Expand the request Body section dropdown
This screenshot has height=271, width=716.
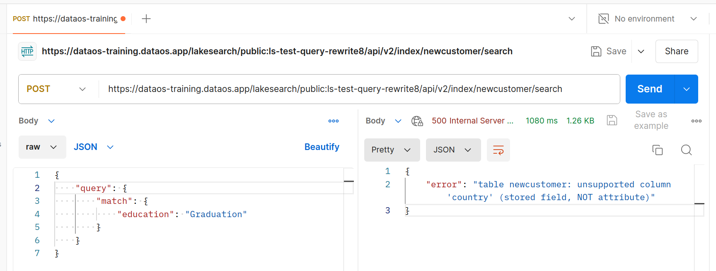tap(51, 121)
